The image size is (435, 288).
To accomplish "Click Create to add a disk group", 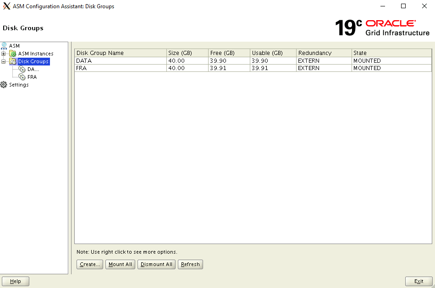I will pos(89,264).
